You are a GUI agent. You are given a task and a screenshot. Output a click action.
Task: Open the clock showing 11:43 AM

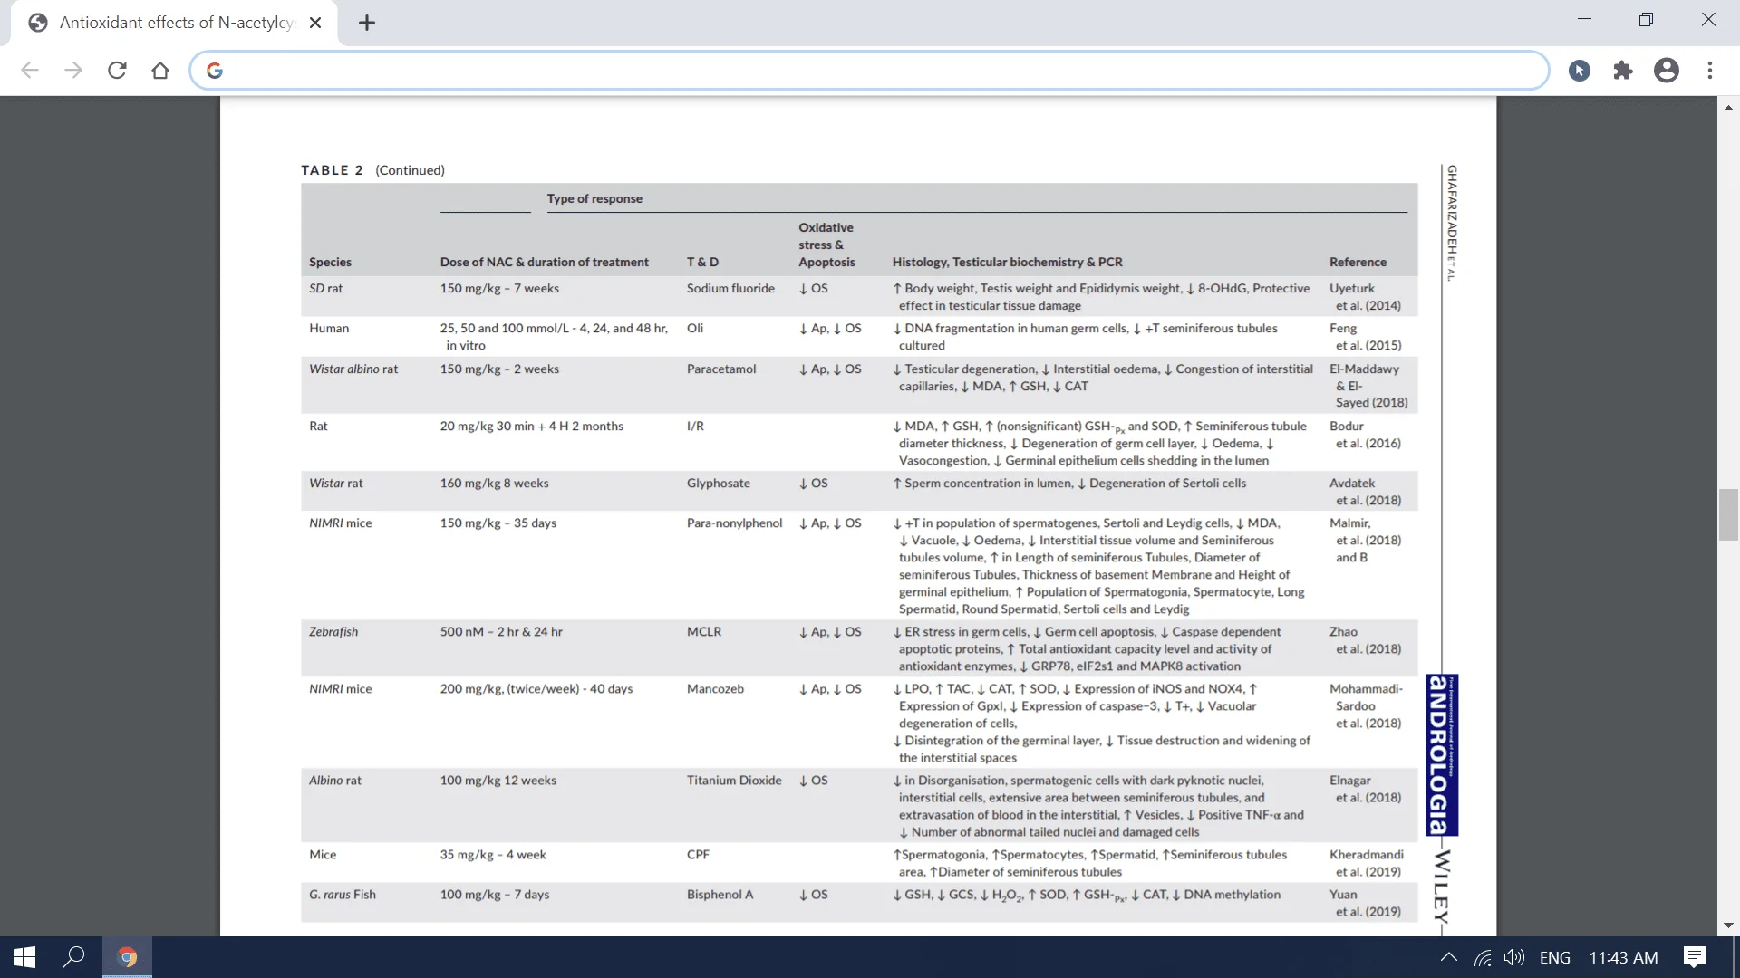[1623, 957]
